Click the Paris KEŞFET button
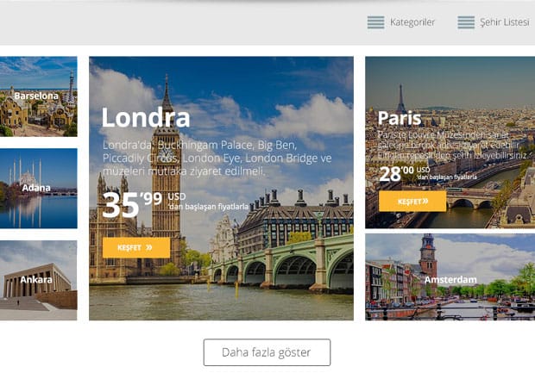The height and width of the screenshot is (373, 535). (x=412, y=202)
